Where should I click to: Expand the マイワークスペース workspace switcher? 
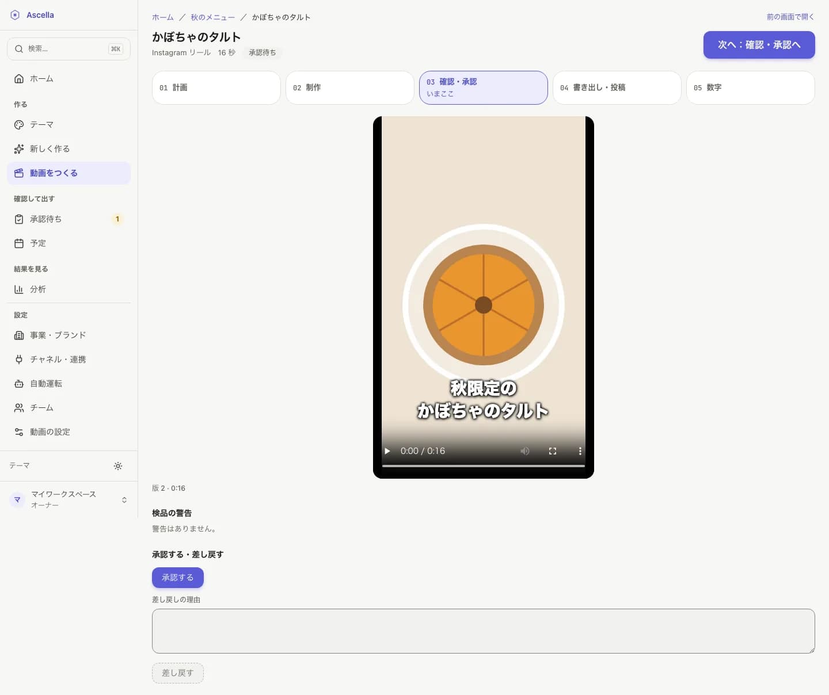click(69, 499)
